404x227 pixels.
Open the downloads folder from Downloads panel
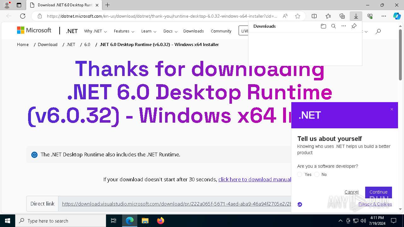pos(323,26)
